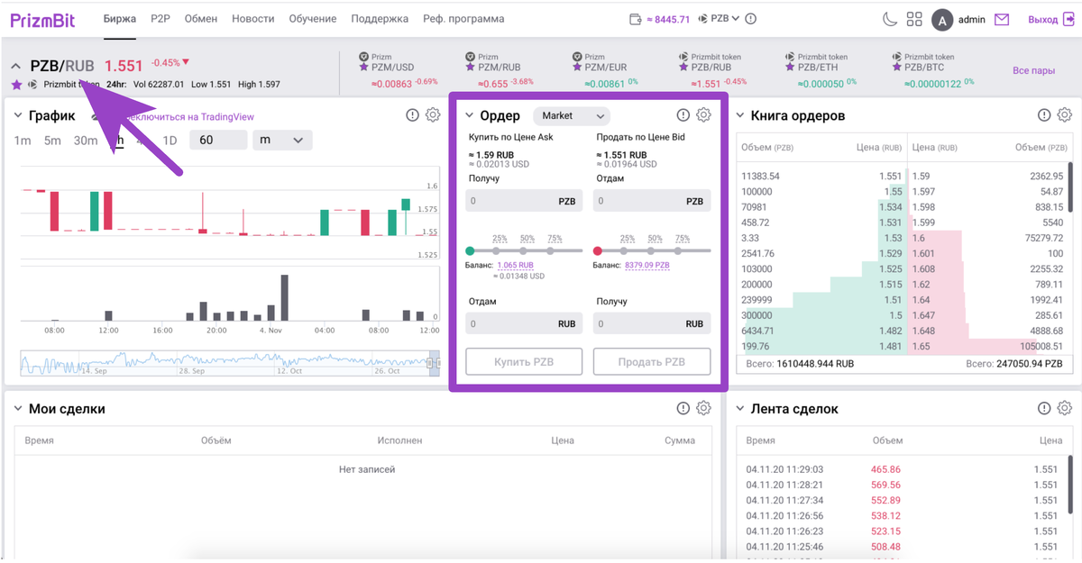Open Order panel settings gear

703,115
